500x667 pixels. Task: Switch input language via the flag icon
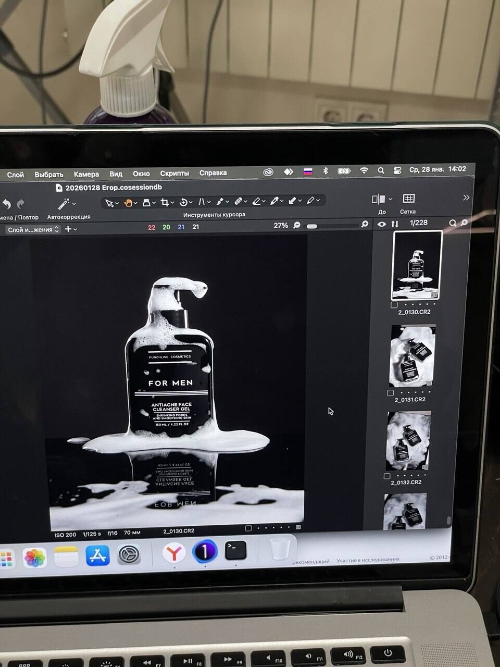point(308,171)
